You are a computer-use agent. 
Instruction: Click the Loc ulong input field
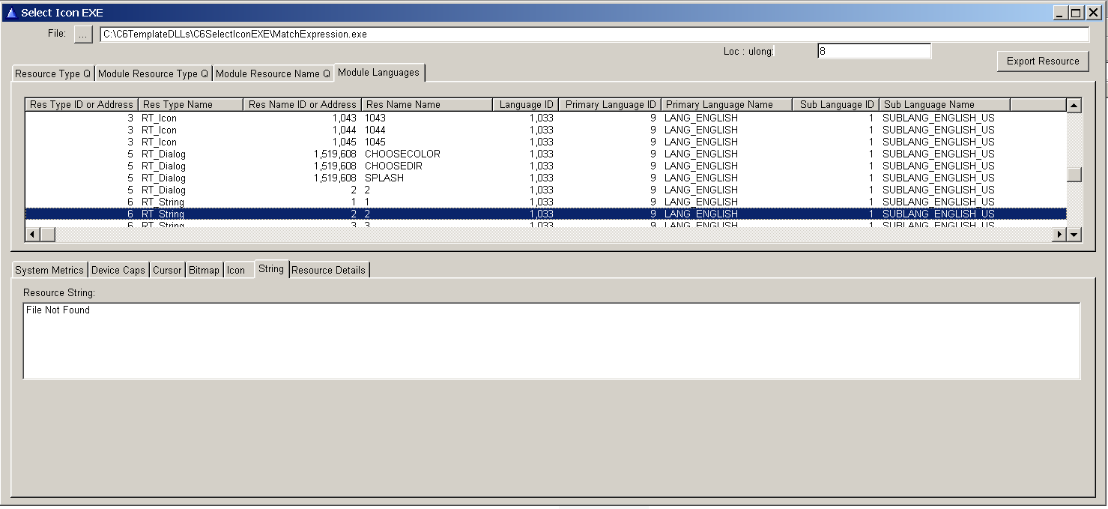point(874,51)
